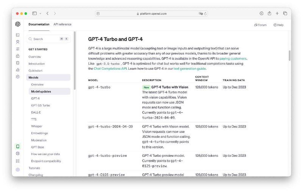Open TTS sidebar entry
303x192 pixels.
34,119
